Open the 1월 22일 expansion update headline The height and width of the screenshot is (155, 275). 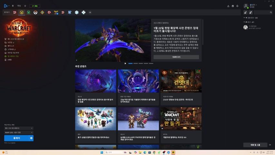coord(176,29)
